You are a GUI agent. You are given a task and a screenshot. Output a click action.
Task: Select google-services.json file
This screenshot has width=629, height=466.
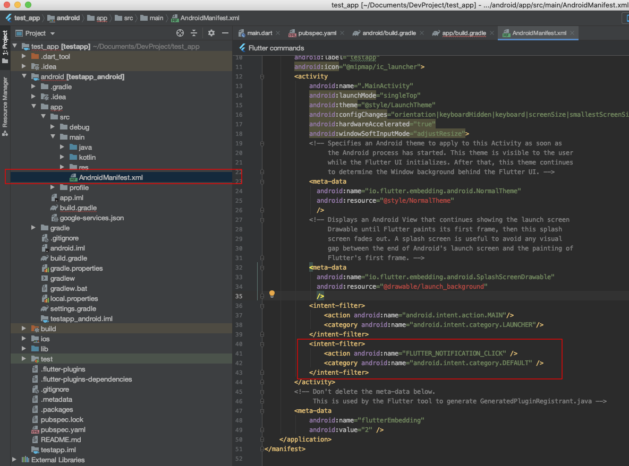pos(91,218)
